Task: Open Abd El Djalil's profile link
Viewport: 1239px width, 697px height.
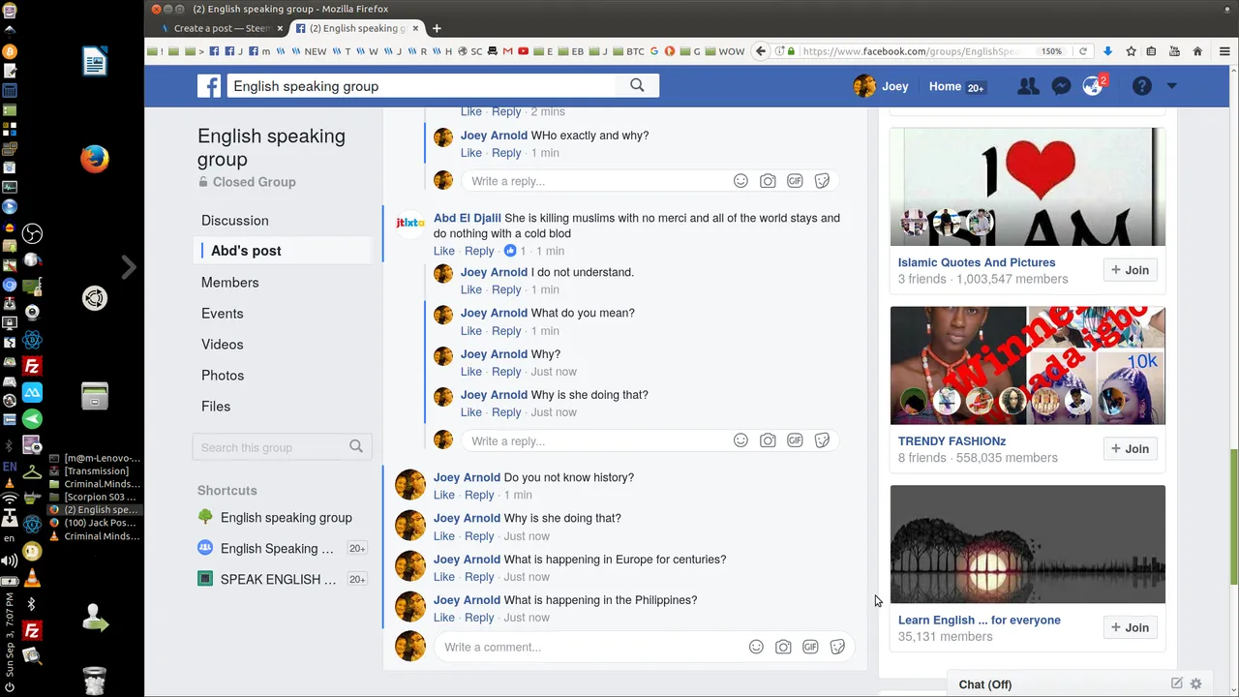Action: (x=467, y=218)
